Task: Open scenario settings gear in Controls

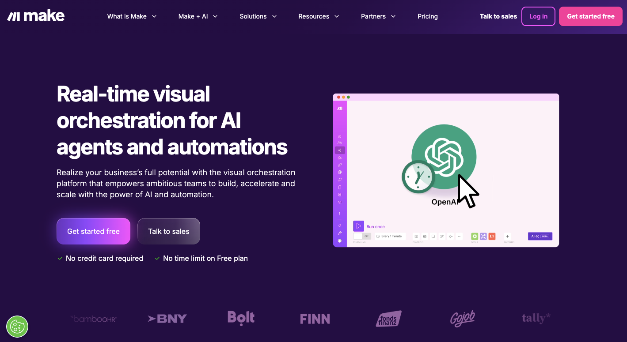Action: coord(425,237)
